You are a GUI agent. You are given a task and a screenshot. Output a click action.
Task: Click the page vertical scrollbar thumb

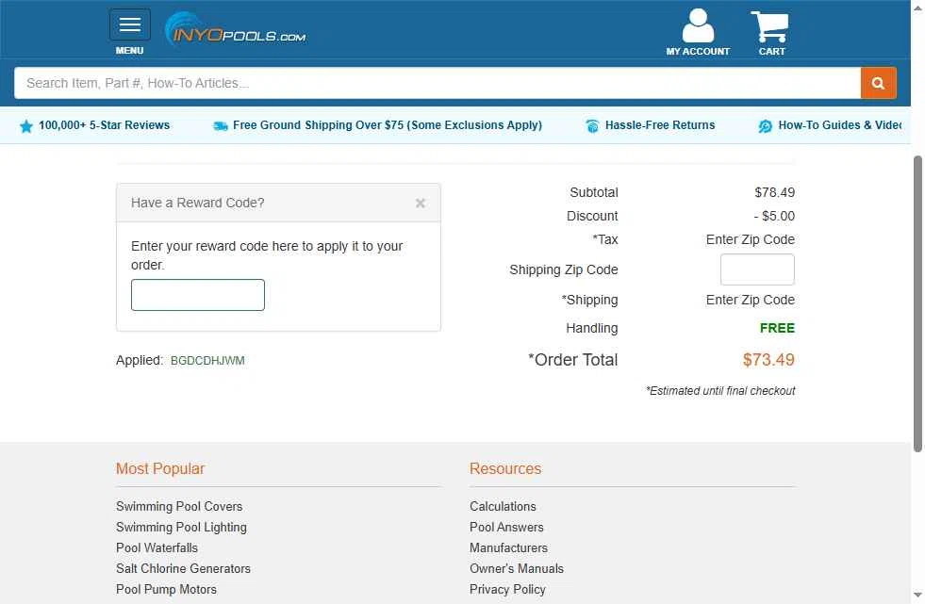(x=917, y=303)
